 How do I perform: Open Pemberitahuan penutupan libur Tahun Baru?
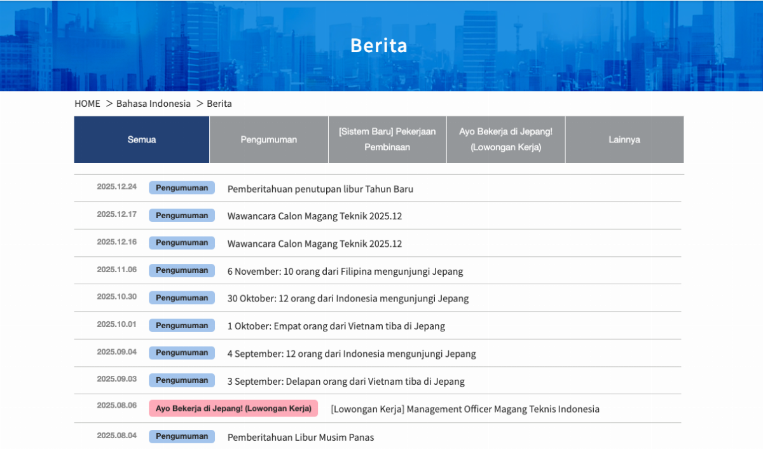tap(320, 189)
